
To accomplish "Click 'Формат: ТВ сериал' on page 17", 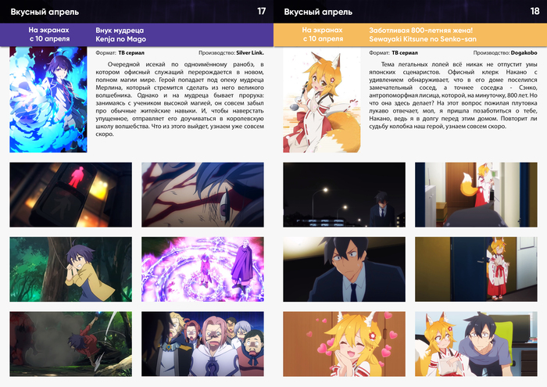I will pos(120,53).
